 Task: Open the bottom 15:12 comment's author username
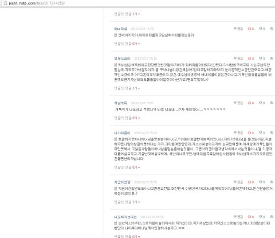(125, 217)
